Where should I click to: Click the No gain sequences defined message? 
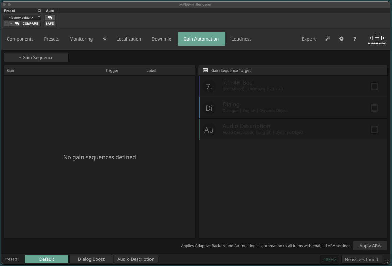click(99, 157)
